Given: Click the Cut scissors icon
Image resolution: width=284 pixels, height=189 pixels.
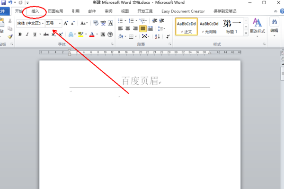Looking at the screenshot, I should point(10,21).
